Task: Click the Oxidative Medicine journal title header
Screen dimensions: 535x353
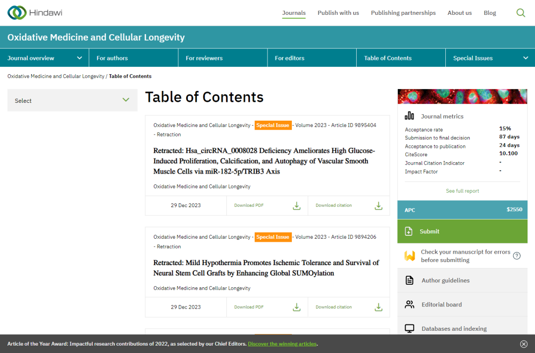Action: 96,37
